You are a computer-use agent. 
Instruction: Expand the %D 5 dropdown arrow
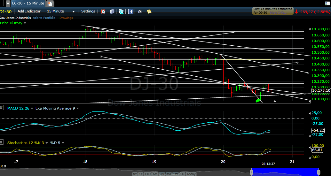[x=63, y=143]
